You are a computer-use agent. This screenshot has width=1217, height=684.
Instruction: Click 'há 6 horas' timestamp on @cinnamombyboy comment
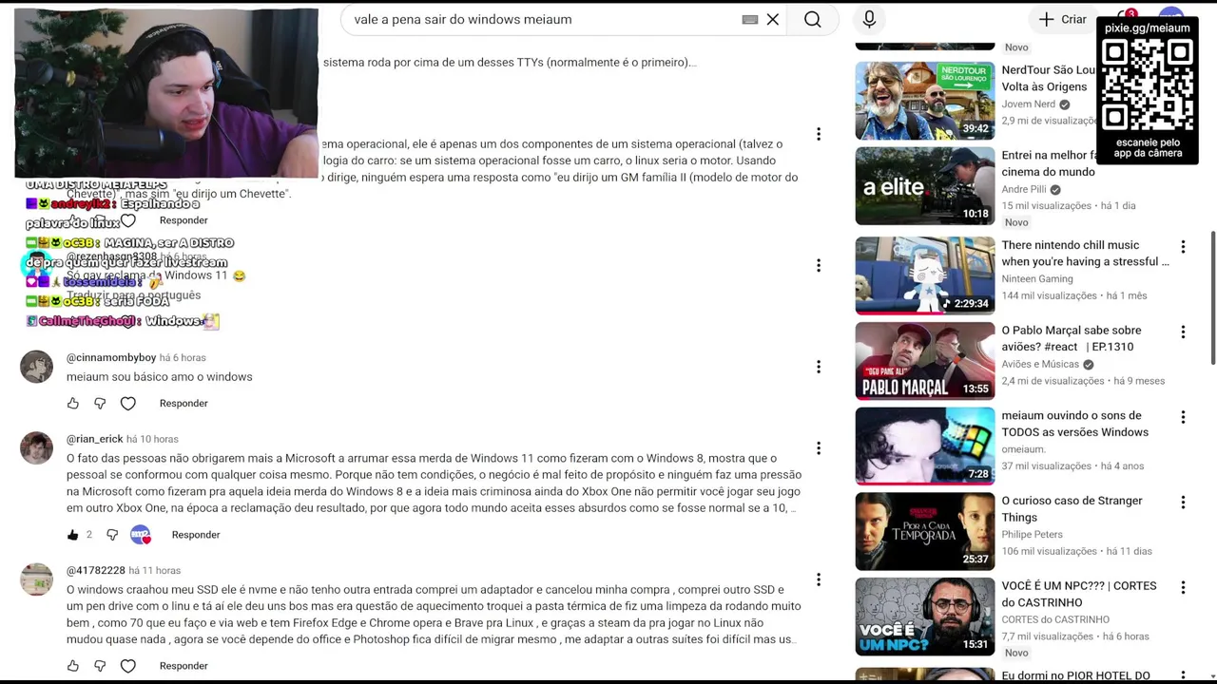tap(183, 358)
